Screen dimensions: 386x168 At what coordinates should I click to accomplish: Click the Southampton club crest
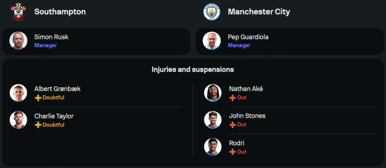tap(18, 12)
